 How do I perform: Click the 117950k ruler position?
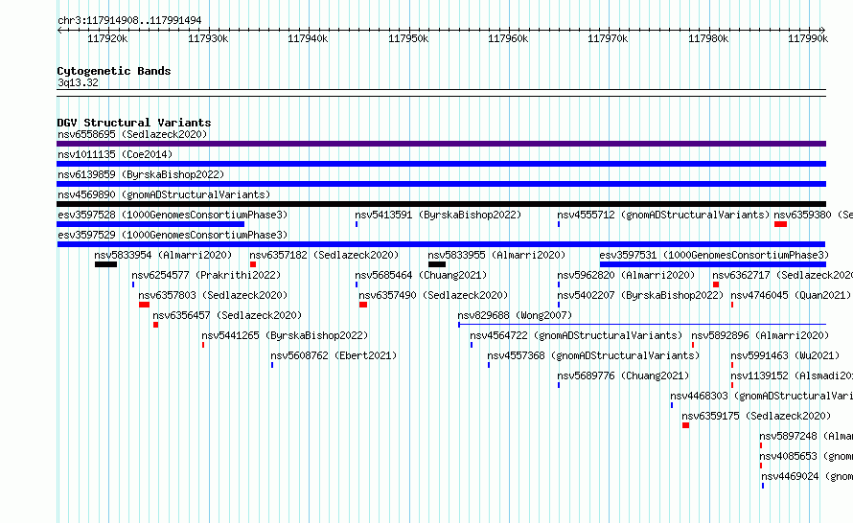point(408,38)
